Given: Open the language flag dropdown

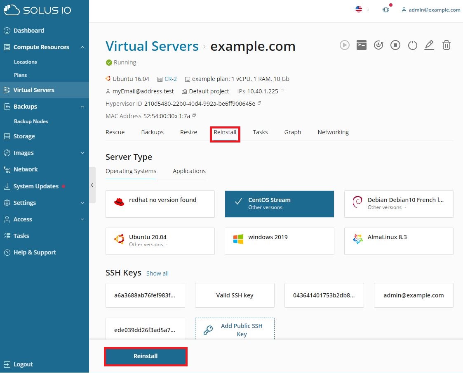Looking at the screenshot, I should tap(362, 10).
